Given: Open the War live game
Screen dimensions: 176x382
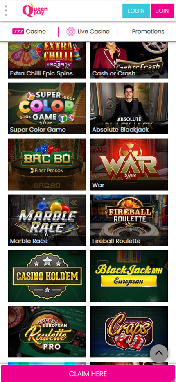Looking at the screenshot, I should [129, 164].
